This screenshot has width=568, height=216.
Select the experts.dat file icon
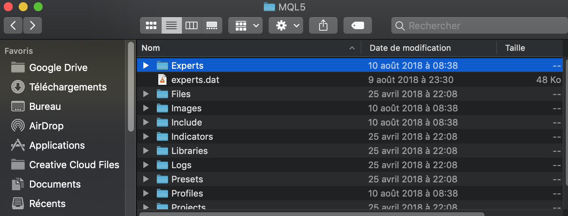pyautogui.click(x=162, y=80)
